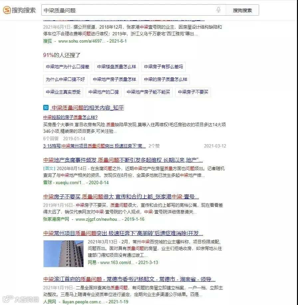Click the 网易 www.163.com source URL

point(123,262)
